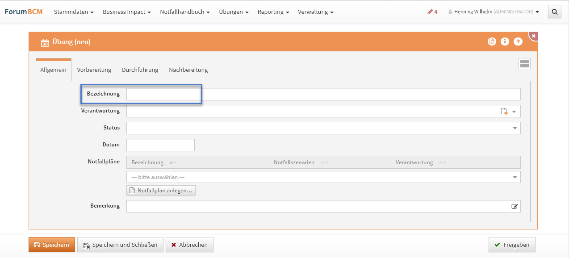Click the PDF export icon in header
569x258 pixels.
(x=492, y=42)
